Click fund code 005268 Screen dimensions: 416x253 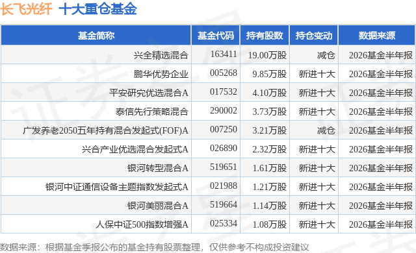[224, 73]
